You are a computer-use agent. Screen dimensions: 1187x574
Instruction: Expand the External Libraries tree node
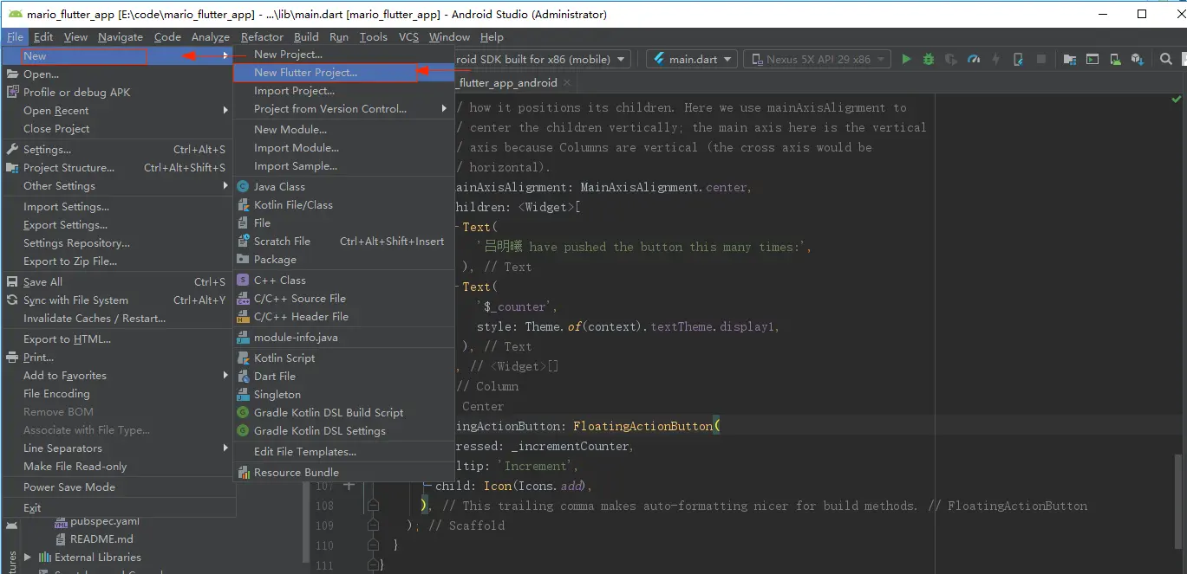pos(28,558)
